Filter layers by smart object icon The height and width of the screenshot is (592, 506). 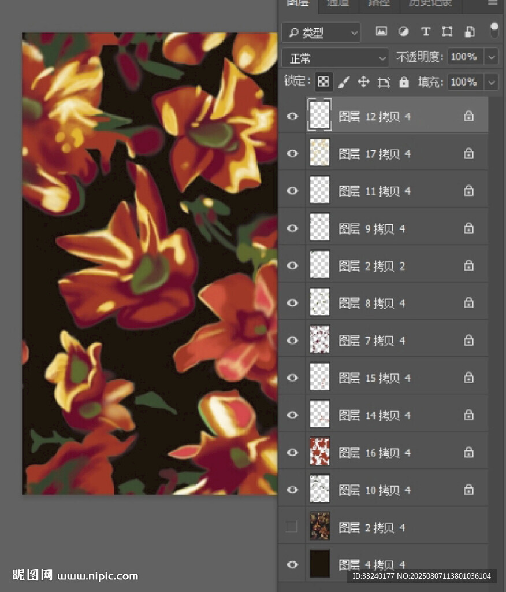pyautogui.click(x=470, y=31)
